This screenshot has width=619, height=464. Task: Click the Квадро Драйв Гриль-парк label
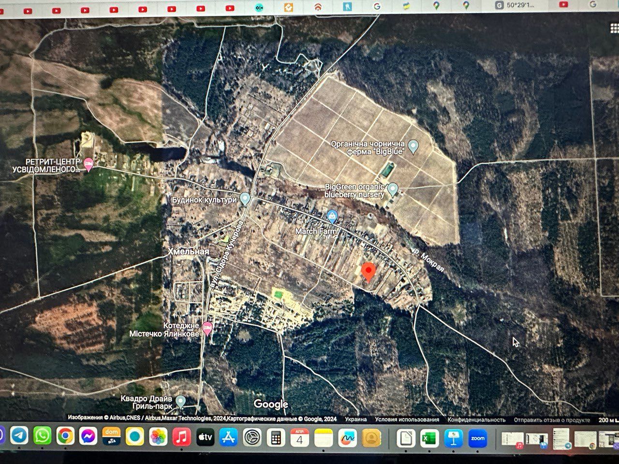[147, 403]
